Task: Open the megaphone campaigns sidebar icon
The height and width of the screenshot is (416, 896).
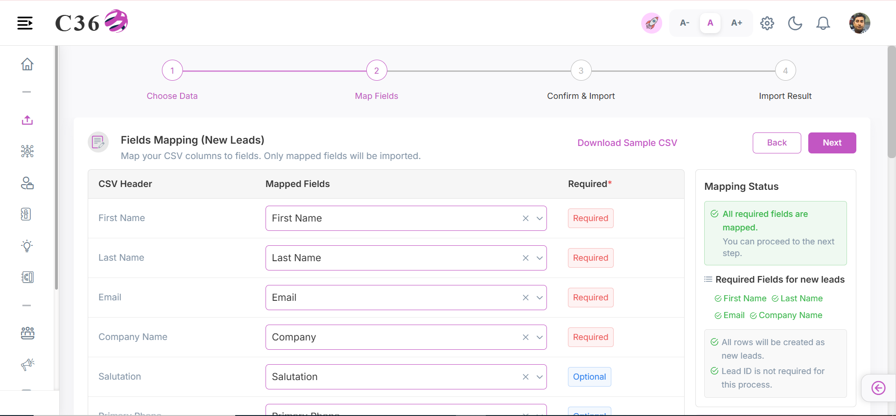Action: point(27,364)
